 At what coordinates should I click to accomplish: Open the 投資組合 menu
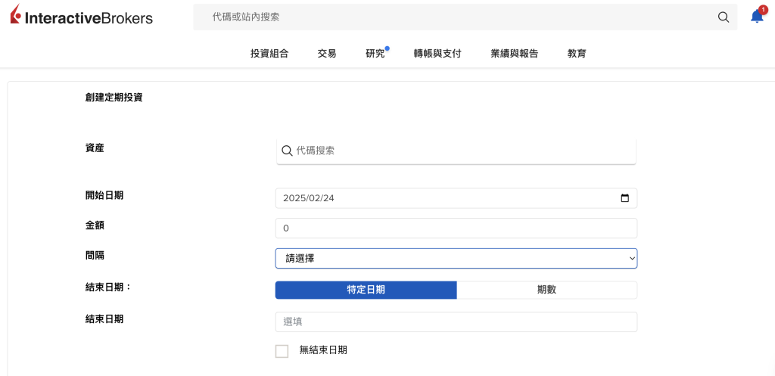click(x=269, y=54)
